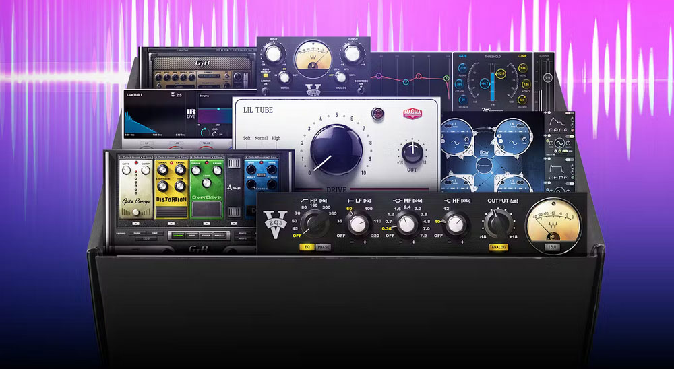Click the LF minus button on V-EQ3

[350, 242]
